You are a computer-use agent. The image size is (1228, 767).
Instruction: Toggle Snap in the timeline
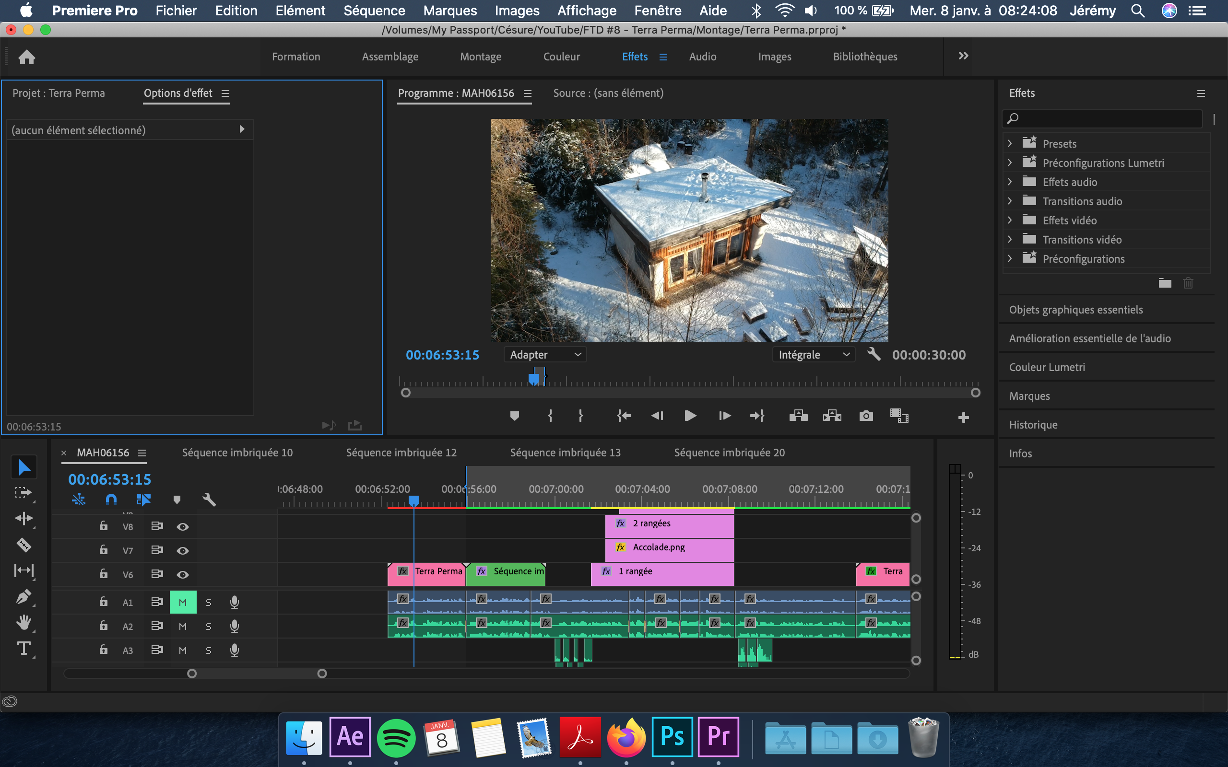(111, 500)
